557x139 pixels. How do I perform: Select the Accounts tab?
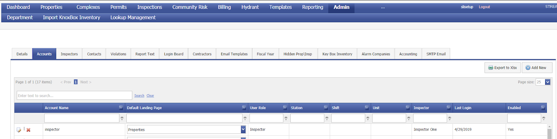pyautogui.click(x=44, y=54)
